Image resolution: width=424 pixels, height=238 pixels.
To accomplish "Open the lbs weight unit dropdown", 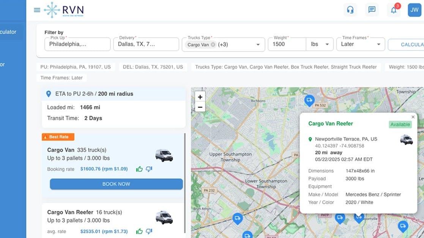I will pyautogui.click(x=328, y=44).
